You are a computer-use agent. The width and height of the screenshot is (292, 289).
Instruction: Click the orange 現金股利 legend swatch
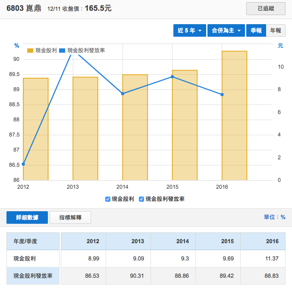(x=30, y=51)
